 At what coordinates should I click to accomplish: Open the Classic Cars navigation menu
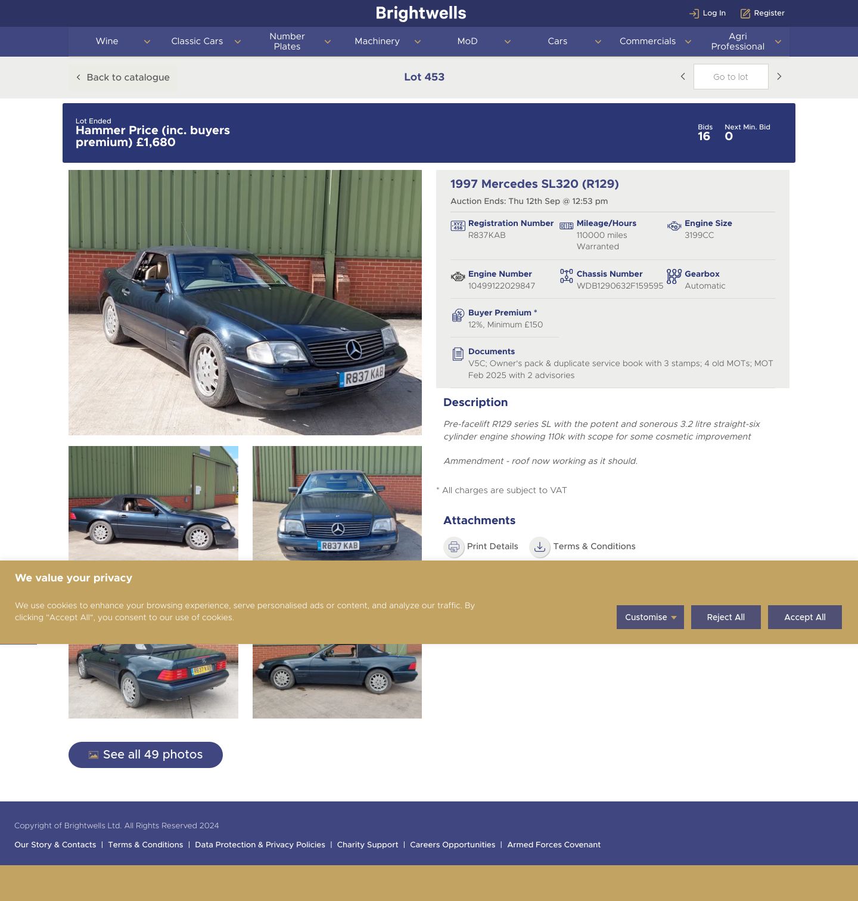[x=197, y=41]
